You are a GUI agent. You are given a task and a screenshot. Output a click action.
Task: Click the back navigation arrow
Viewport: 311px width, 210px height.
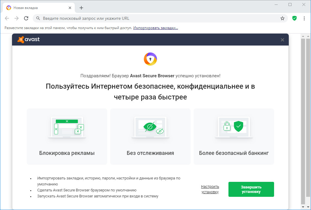(7, 18)
